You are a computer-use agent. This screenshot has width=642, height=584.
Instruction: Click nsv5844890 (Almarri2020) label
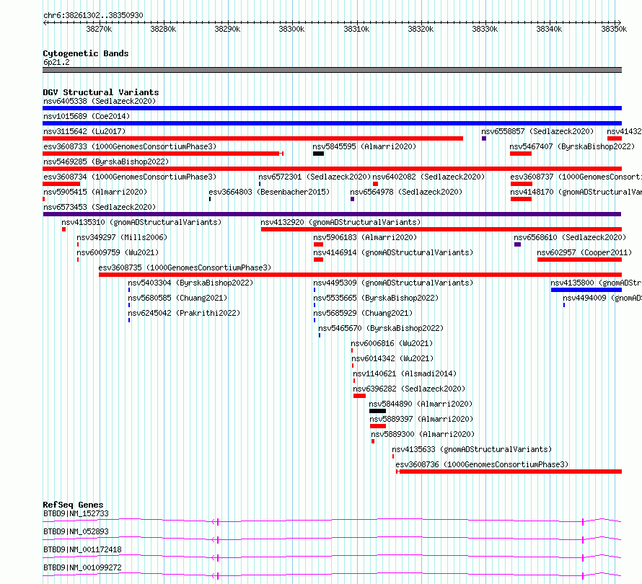coord(421,404)
